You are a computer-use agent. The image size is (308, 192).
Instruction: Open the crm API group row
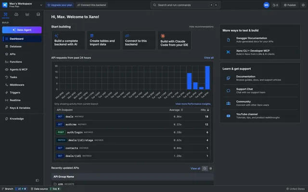[132, 184]
